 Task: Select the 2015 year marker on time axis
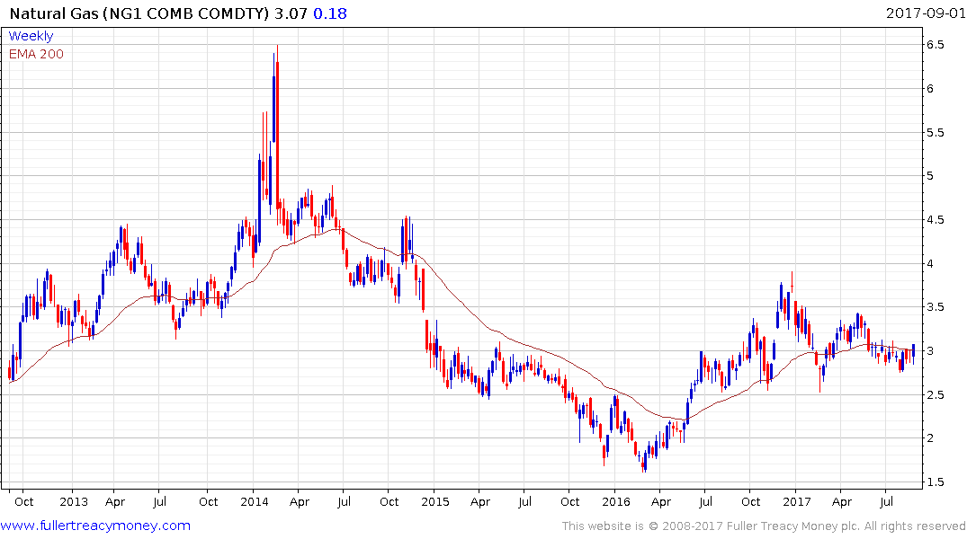pyautogui.click(x=435, y=501)
